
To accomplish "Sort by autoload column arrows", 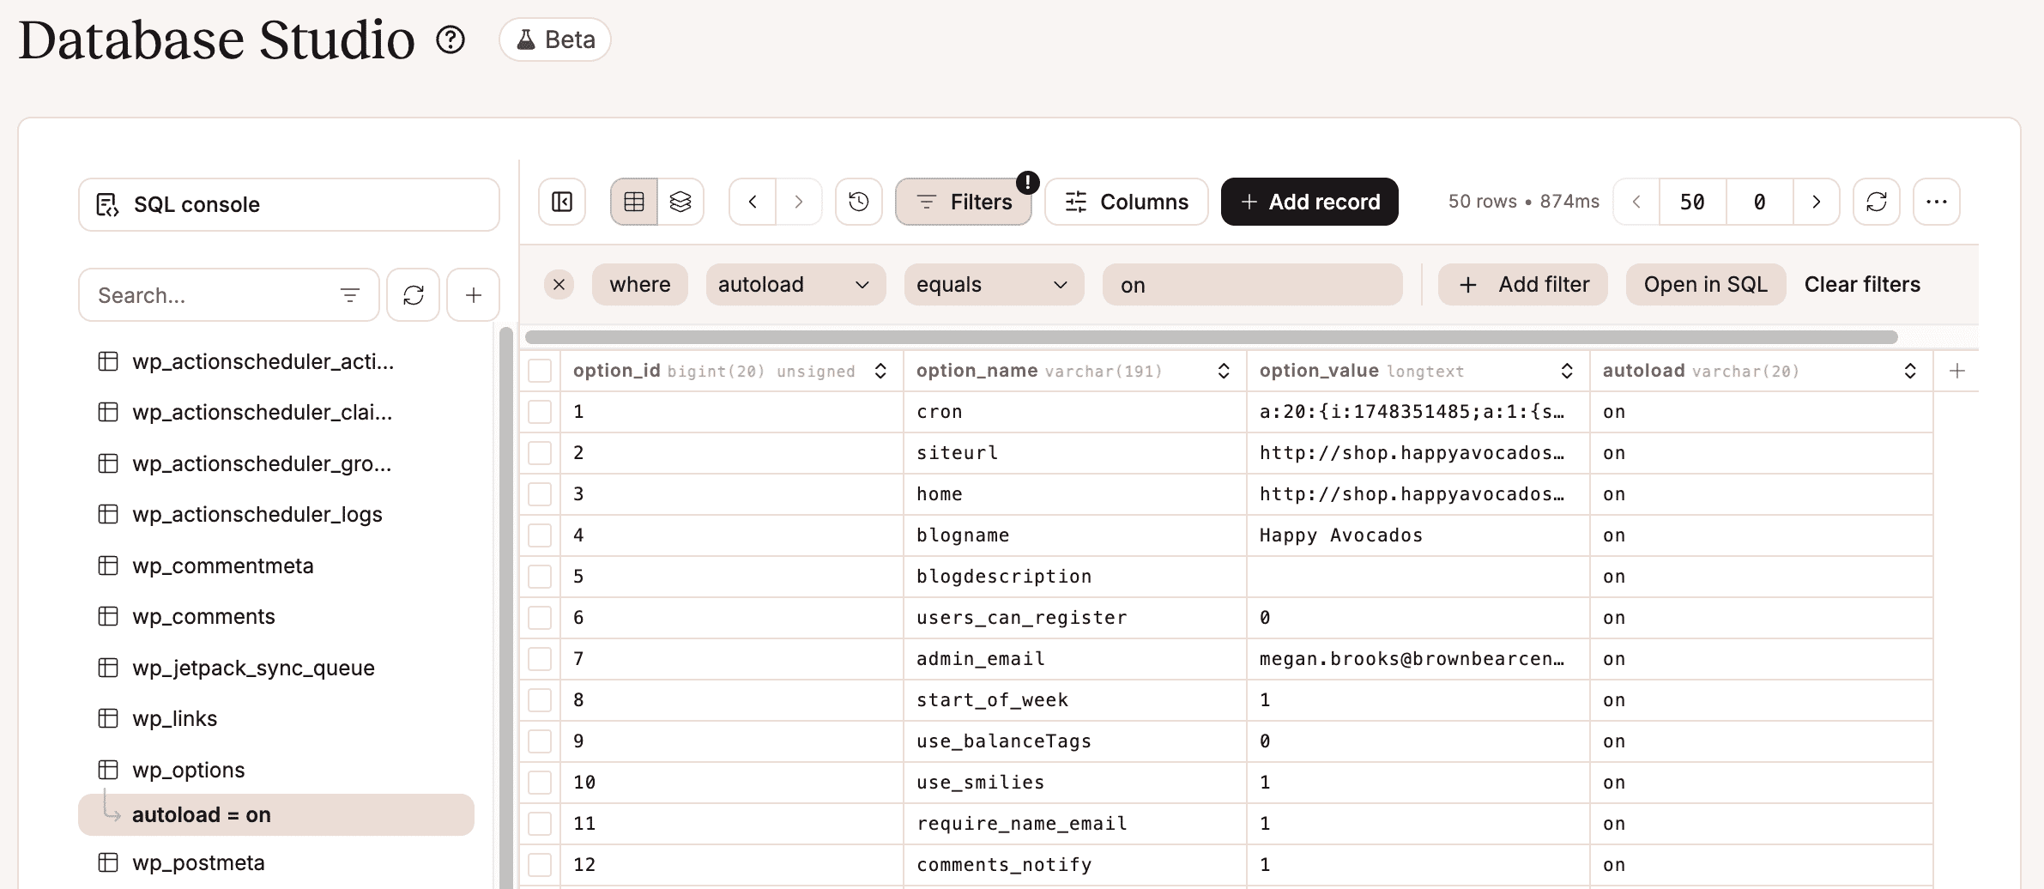I will [x=1910, y=371].
